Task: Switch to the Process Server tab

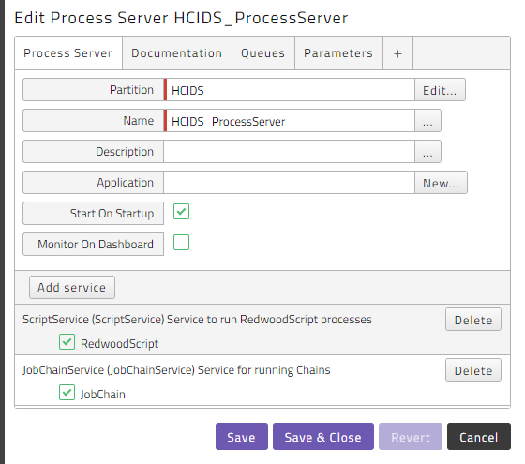Action: coord(68,53)
